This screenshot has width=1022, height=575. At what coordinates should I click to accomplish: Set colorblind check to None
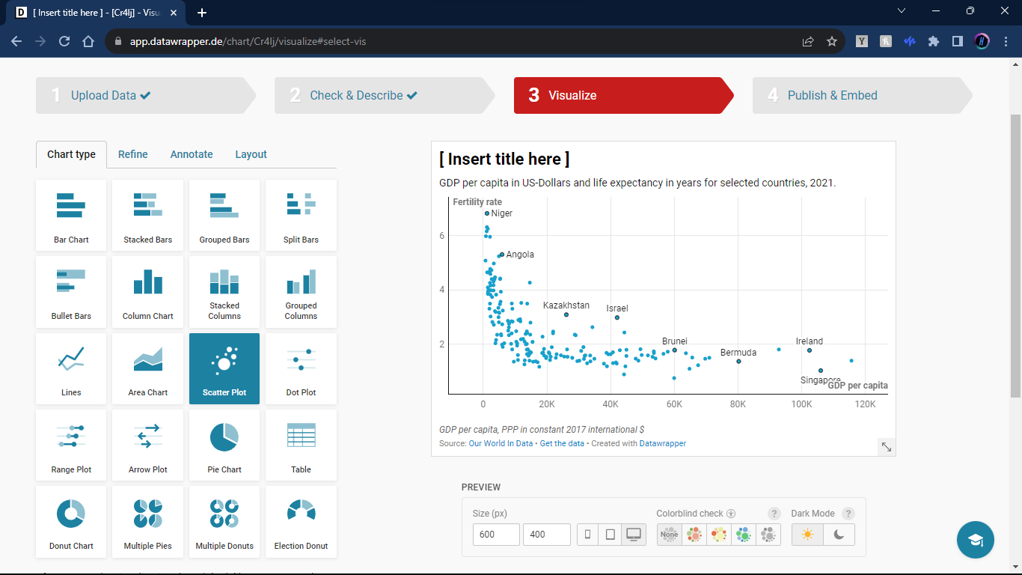tap(670, 535)
